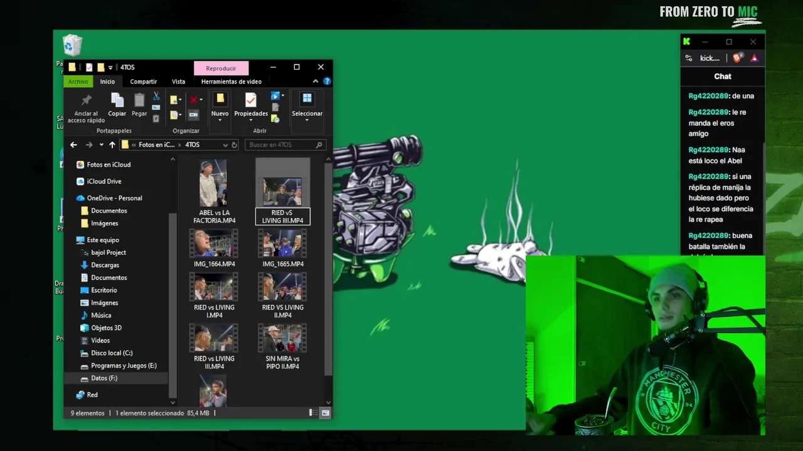Refresh the 4TOS folder view
Screen dimensions: 803x451
point(235,145)
